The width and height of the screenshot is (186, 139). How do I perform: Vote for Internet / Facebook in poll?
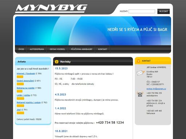(x=26, y=73)
